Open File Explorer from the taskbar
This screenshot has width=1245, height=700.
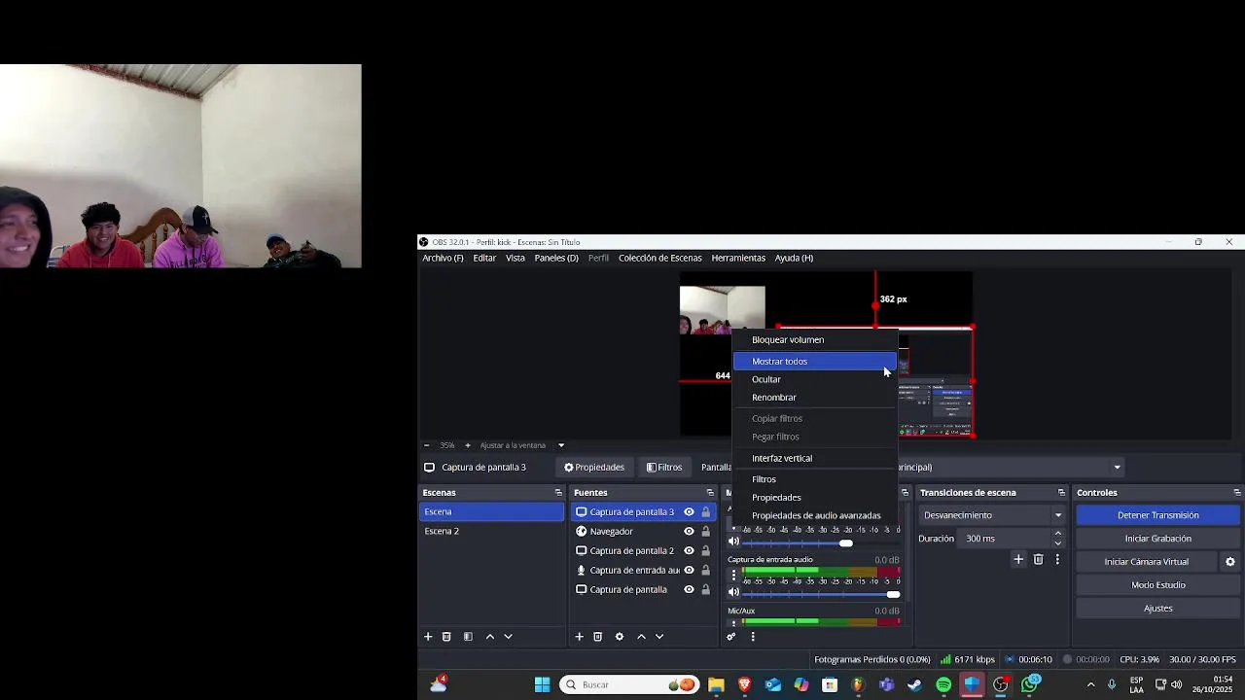coord(716,684)
